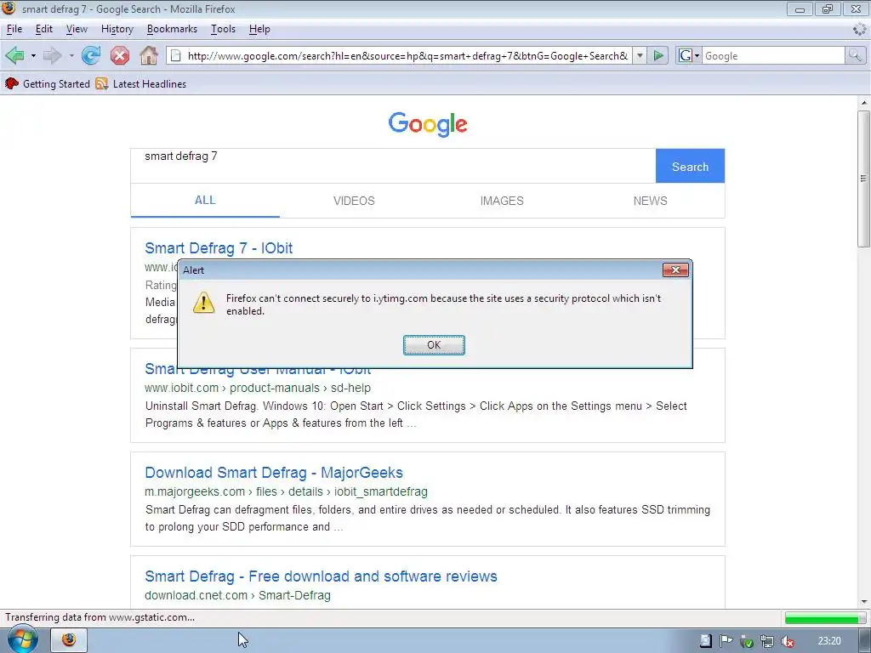Image resolution: width=871 pixels, height=653 pixels.
Task: Open the Action Center flag tray icon
Action: 726,641
